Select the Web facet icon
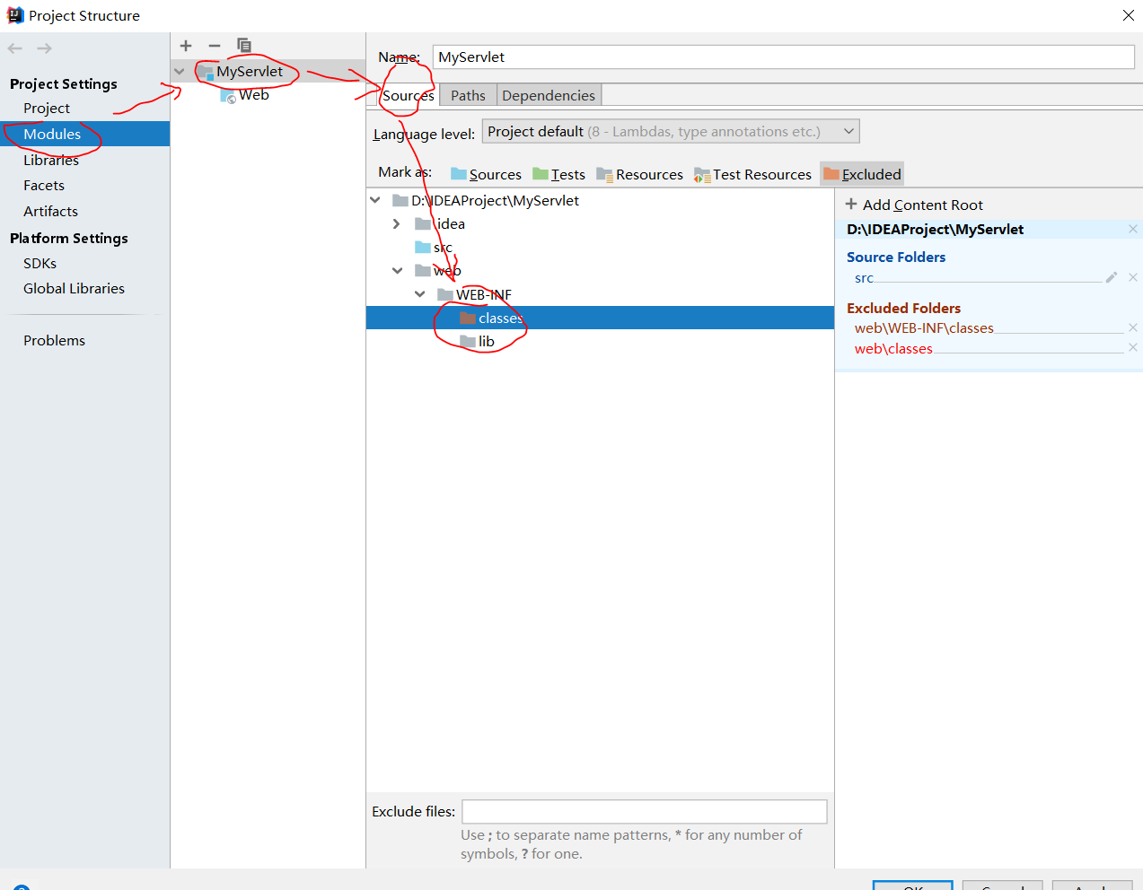The height and width of the screenshot is (890, 1143). tap(228, 95)
